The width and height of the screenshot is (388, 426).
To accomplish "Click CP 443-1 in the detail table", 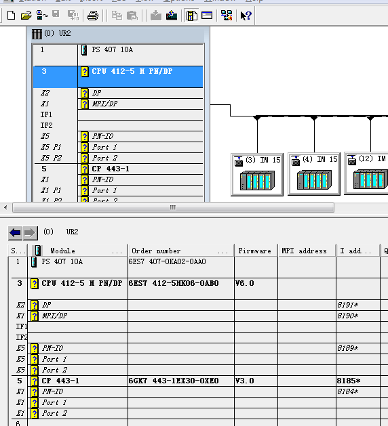I will coord(60,381).
